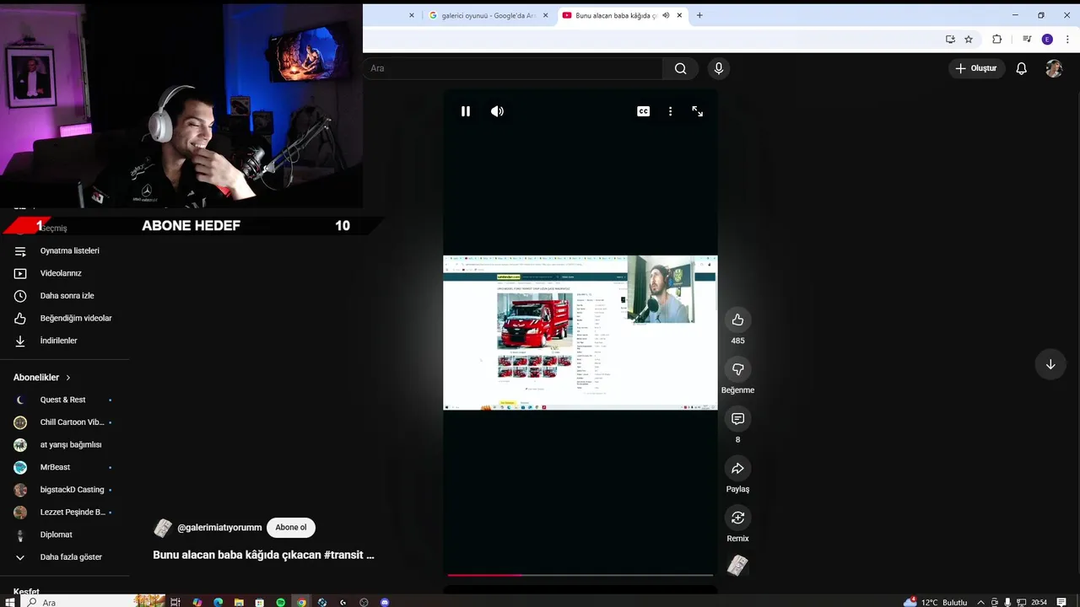This screenshot has height=607, width=1080.
Task: Open the @galerimiatıyorumm channel link
Action: [x=219, y=528]
